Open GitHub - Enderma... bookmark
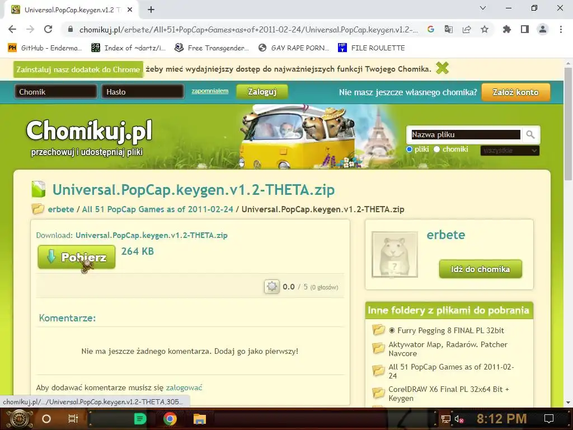The width and height of the screenshot is (573, 430). (45, 48)
